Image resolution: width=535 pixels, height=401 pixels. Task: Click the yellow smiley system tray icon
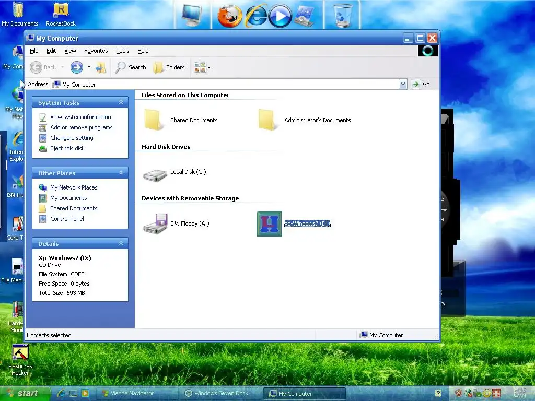coord(487,393)
